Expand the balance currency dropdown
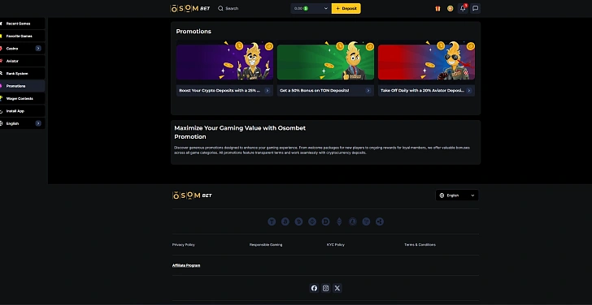The image size is (592, 305). [326, 8]
